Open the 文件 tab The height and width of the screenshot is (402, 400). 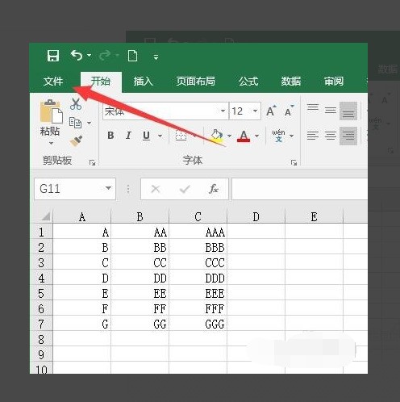pyautogui.click(x=53, y=81)
